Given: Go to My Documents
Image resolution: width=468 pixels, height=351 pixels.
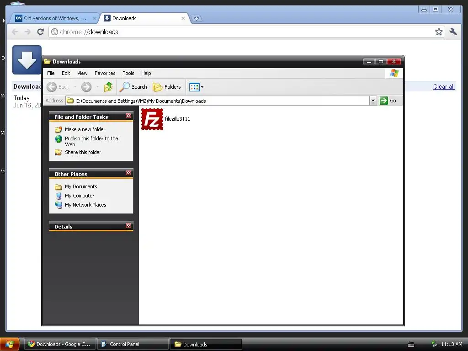Looking at the screenshot, I should click(x=81, y=186).
